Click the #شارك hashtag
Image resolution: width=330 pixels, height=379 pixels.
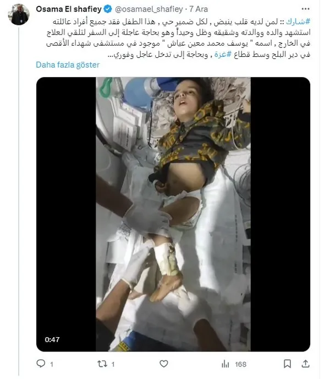point(298,21)
